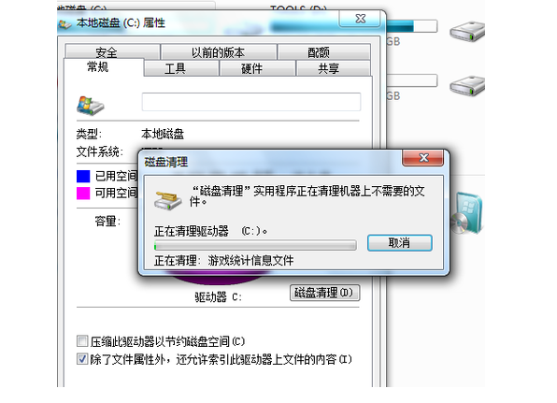
Task: Uncheck the file content indexing checkbox
Action: pos(82,359)
